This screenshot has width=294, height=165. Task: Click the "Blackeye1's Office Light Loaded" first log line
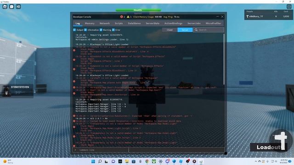tap(102, 44)
